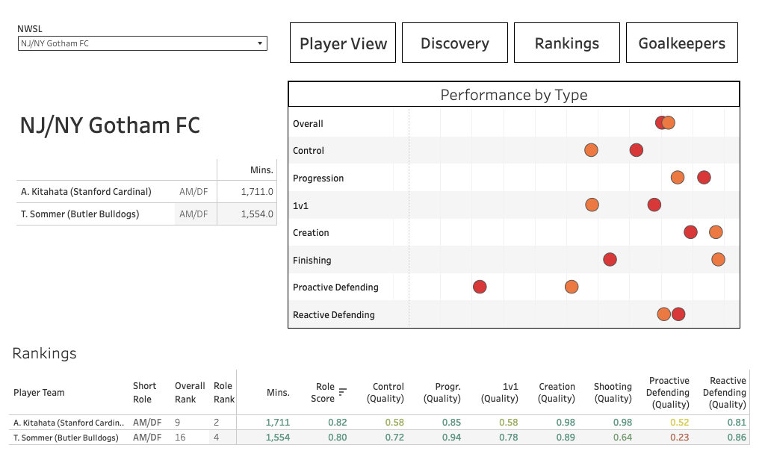Click the red Progression dot
The image size is (768, 454).
point(704,177)
